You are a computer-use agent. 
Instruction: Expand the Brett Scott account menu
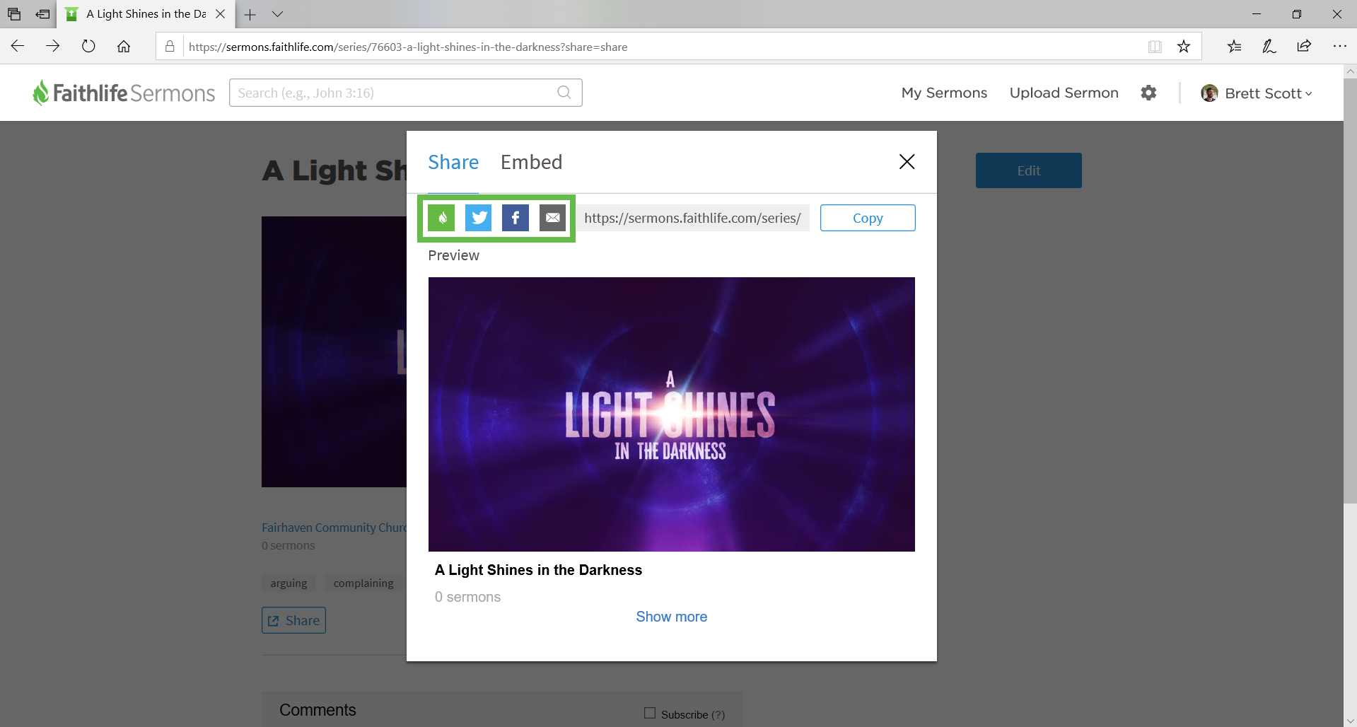click(1257, 93)
